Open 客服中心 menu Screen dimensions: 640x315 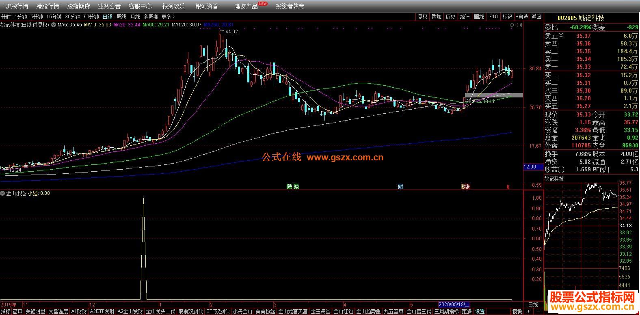point(140,6)
